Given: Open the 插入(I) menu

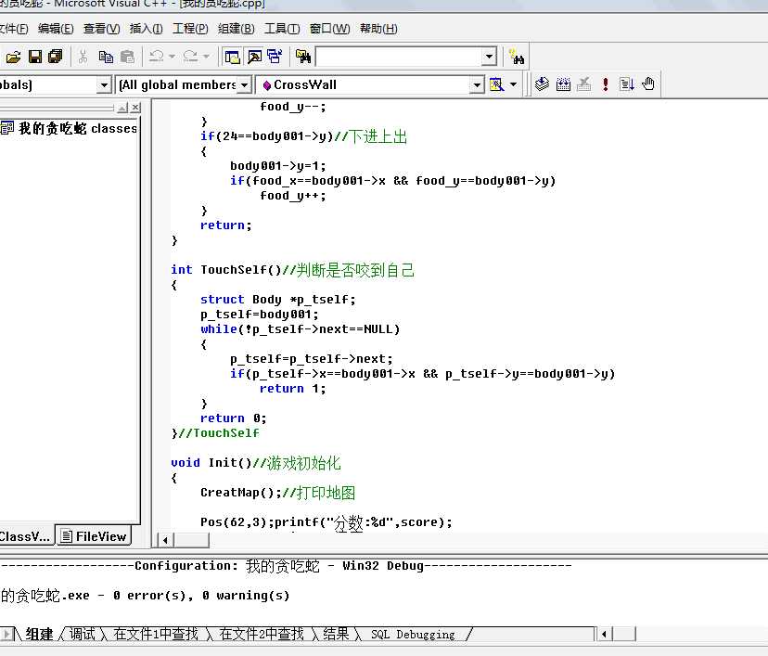Looking at the screenshot, I should [x=146, y=29].
